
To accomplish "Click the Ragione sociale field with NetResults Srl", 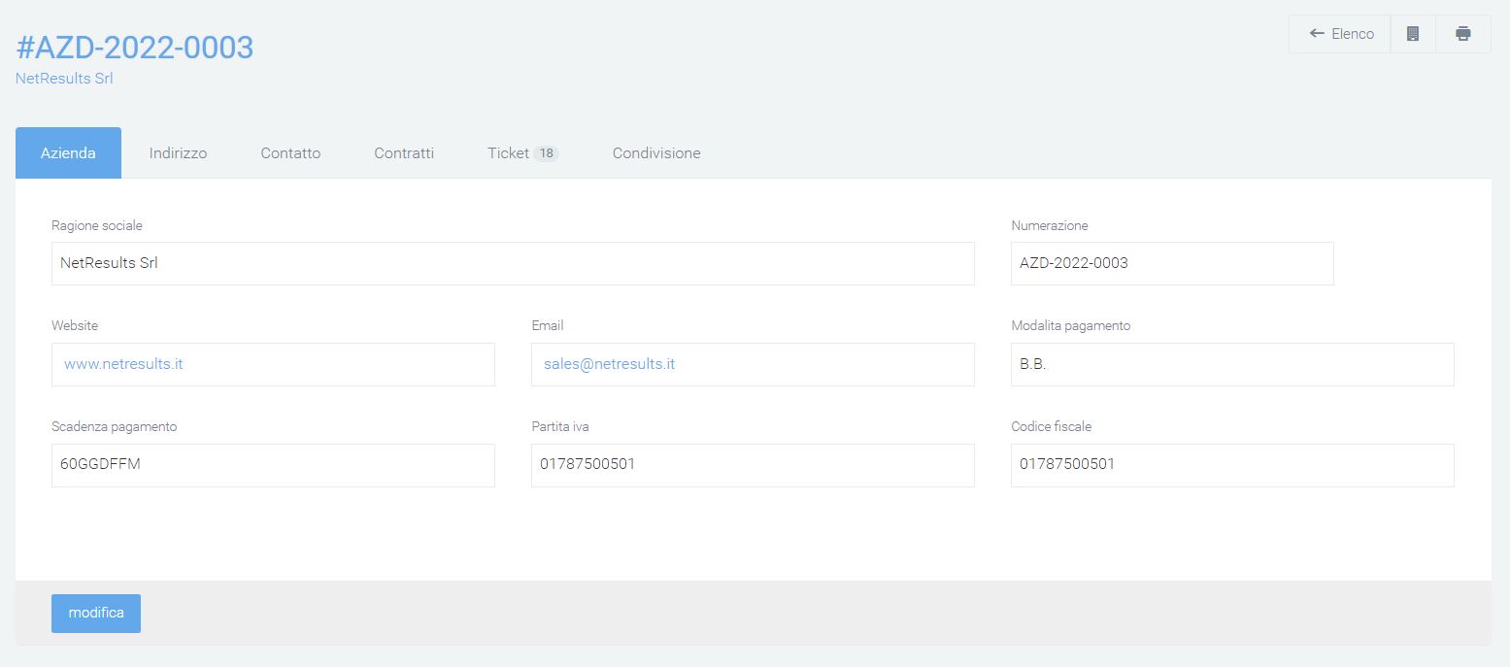I will (513, 263).
